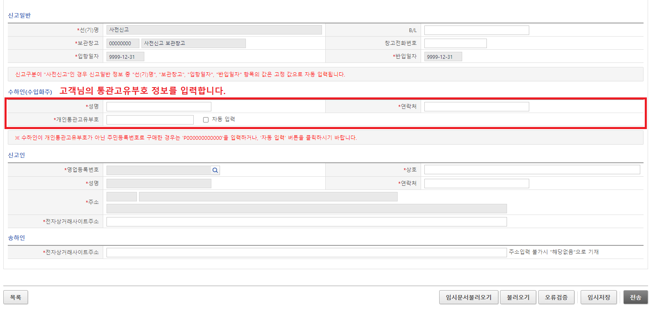Screen dimensions: 653x321
Task: Enable the 자동 입력 checkbox
Action: pyautogui.click(x=206, y=120)
